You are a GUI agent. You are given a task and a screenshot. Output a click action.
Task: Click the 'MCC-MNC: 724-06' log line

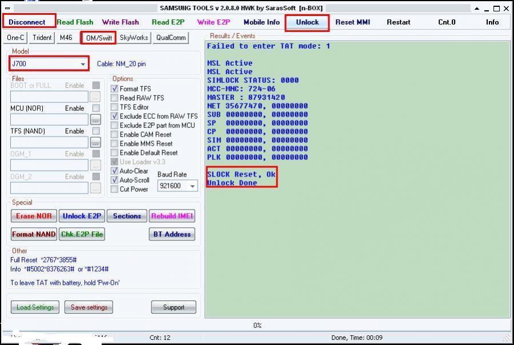[x=241, y=89]
